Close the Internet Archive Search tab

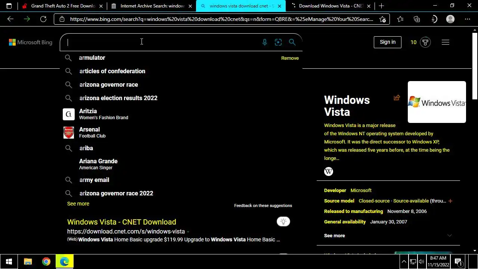pos(190,6)
